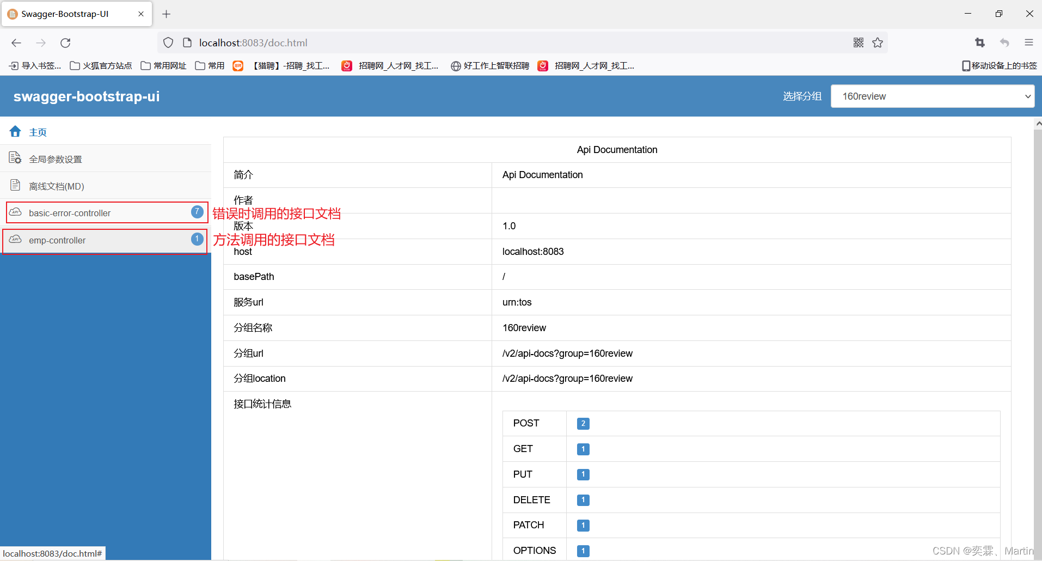The width and height of the screenshot is (1042, 561).
Task: Open the 选择分组 160review dropdown
Action: [933, 96]
